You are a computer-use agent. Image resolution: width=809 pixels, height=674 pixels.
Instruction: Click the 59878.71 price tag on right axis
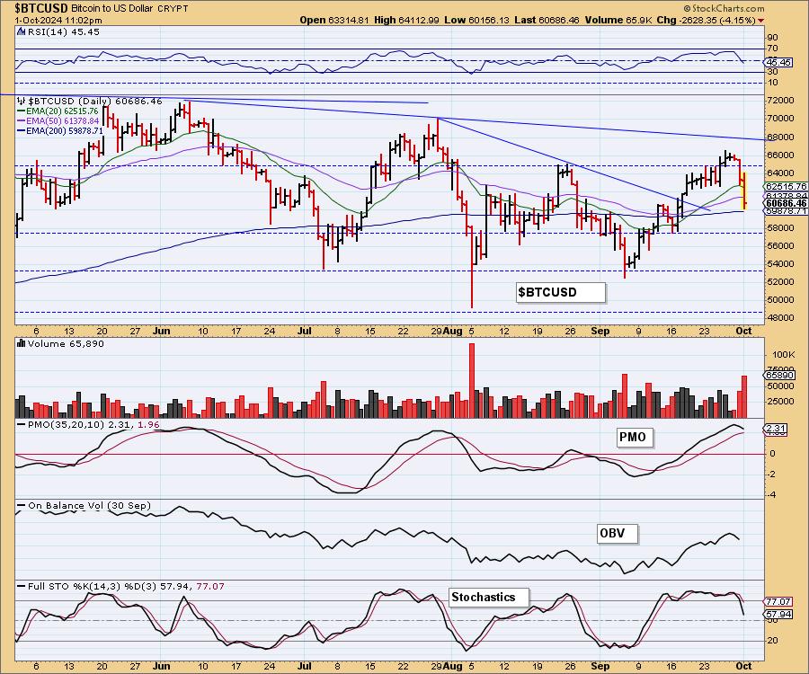click(x=786, y=211)
